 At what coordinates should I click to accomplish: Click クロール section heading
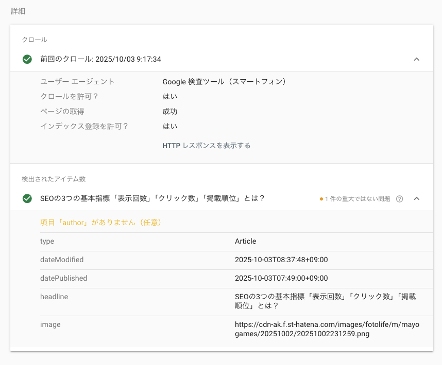click(x=35, y=40)
